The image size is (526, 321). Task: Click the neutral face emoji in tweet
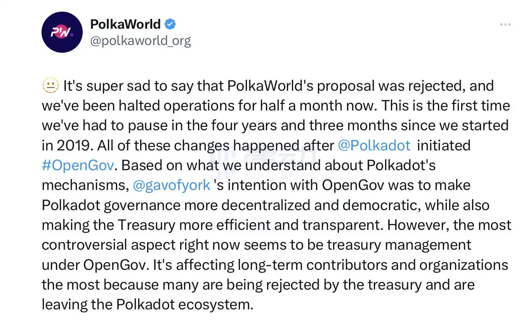[50, 85]
